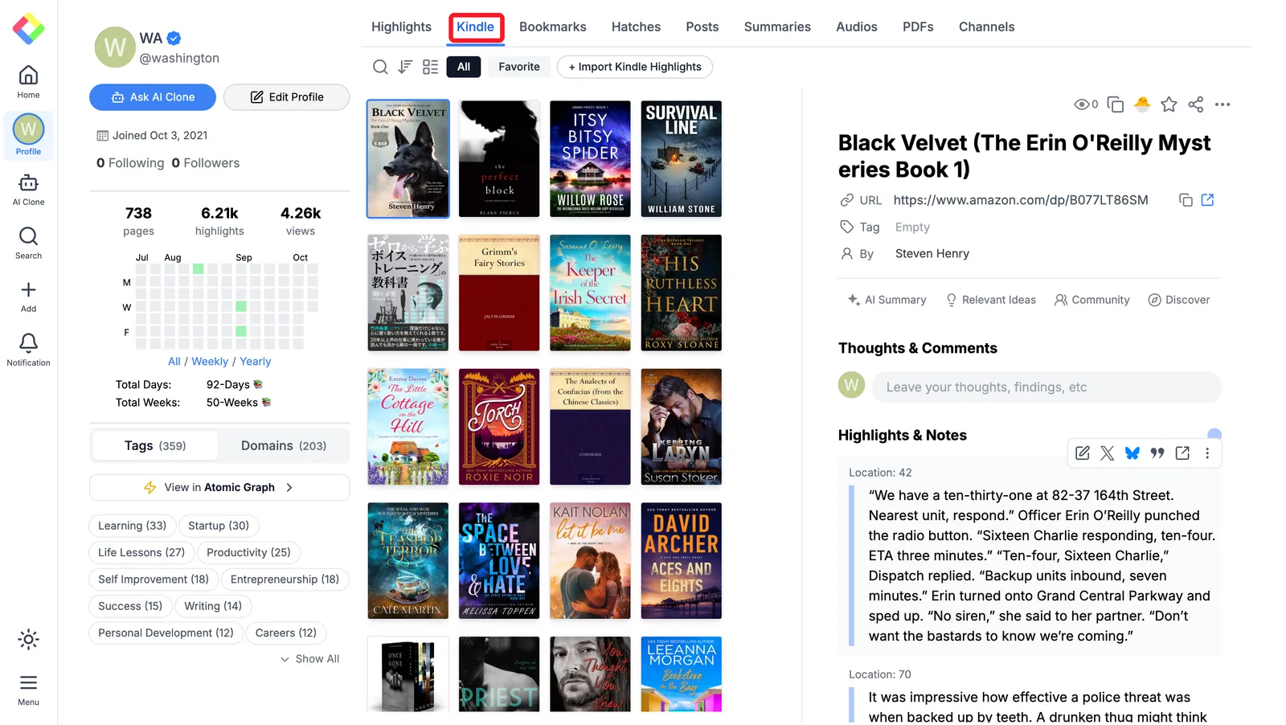Screen dimensions: 1286x725
Task: Switch to the Domains (203) segment
Action: 284,445
